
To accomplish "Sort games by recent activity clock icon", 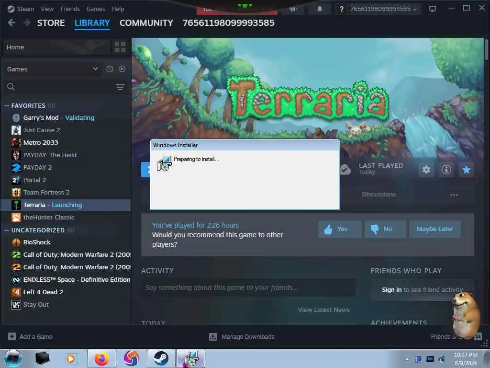I will [x=110, y=69].
